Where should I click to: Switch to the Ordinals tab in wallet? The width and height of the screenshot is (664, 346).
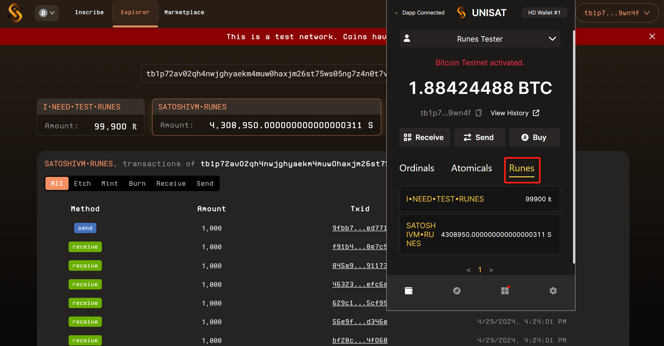(x=417, y=168)
